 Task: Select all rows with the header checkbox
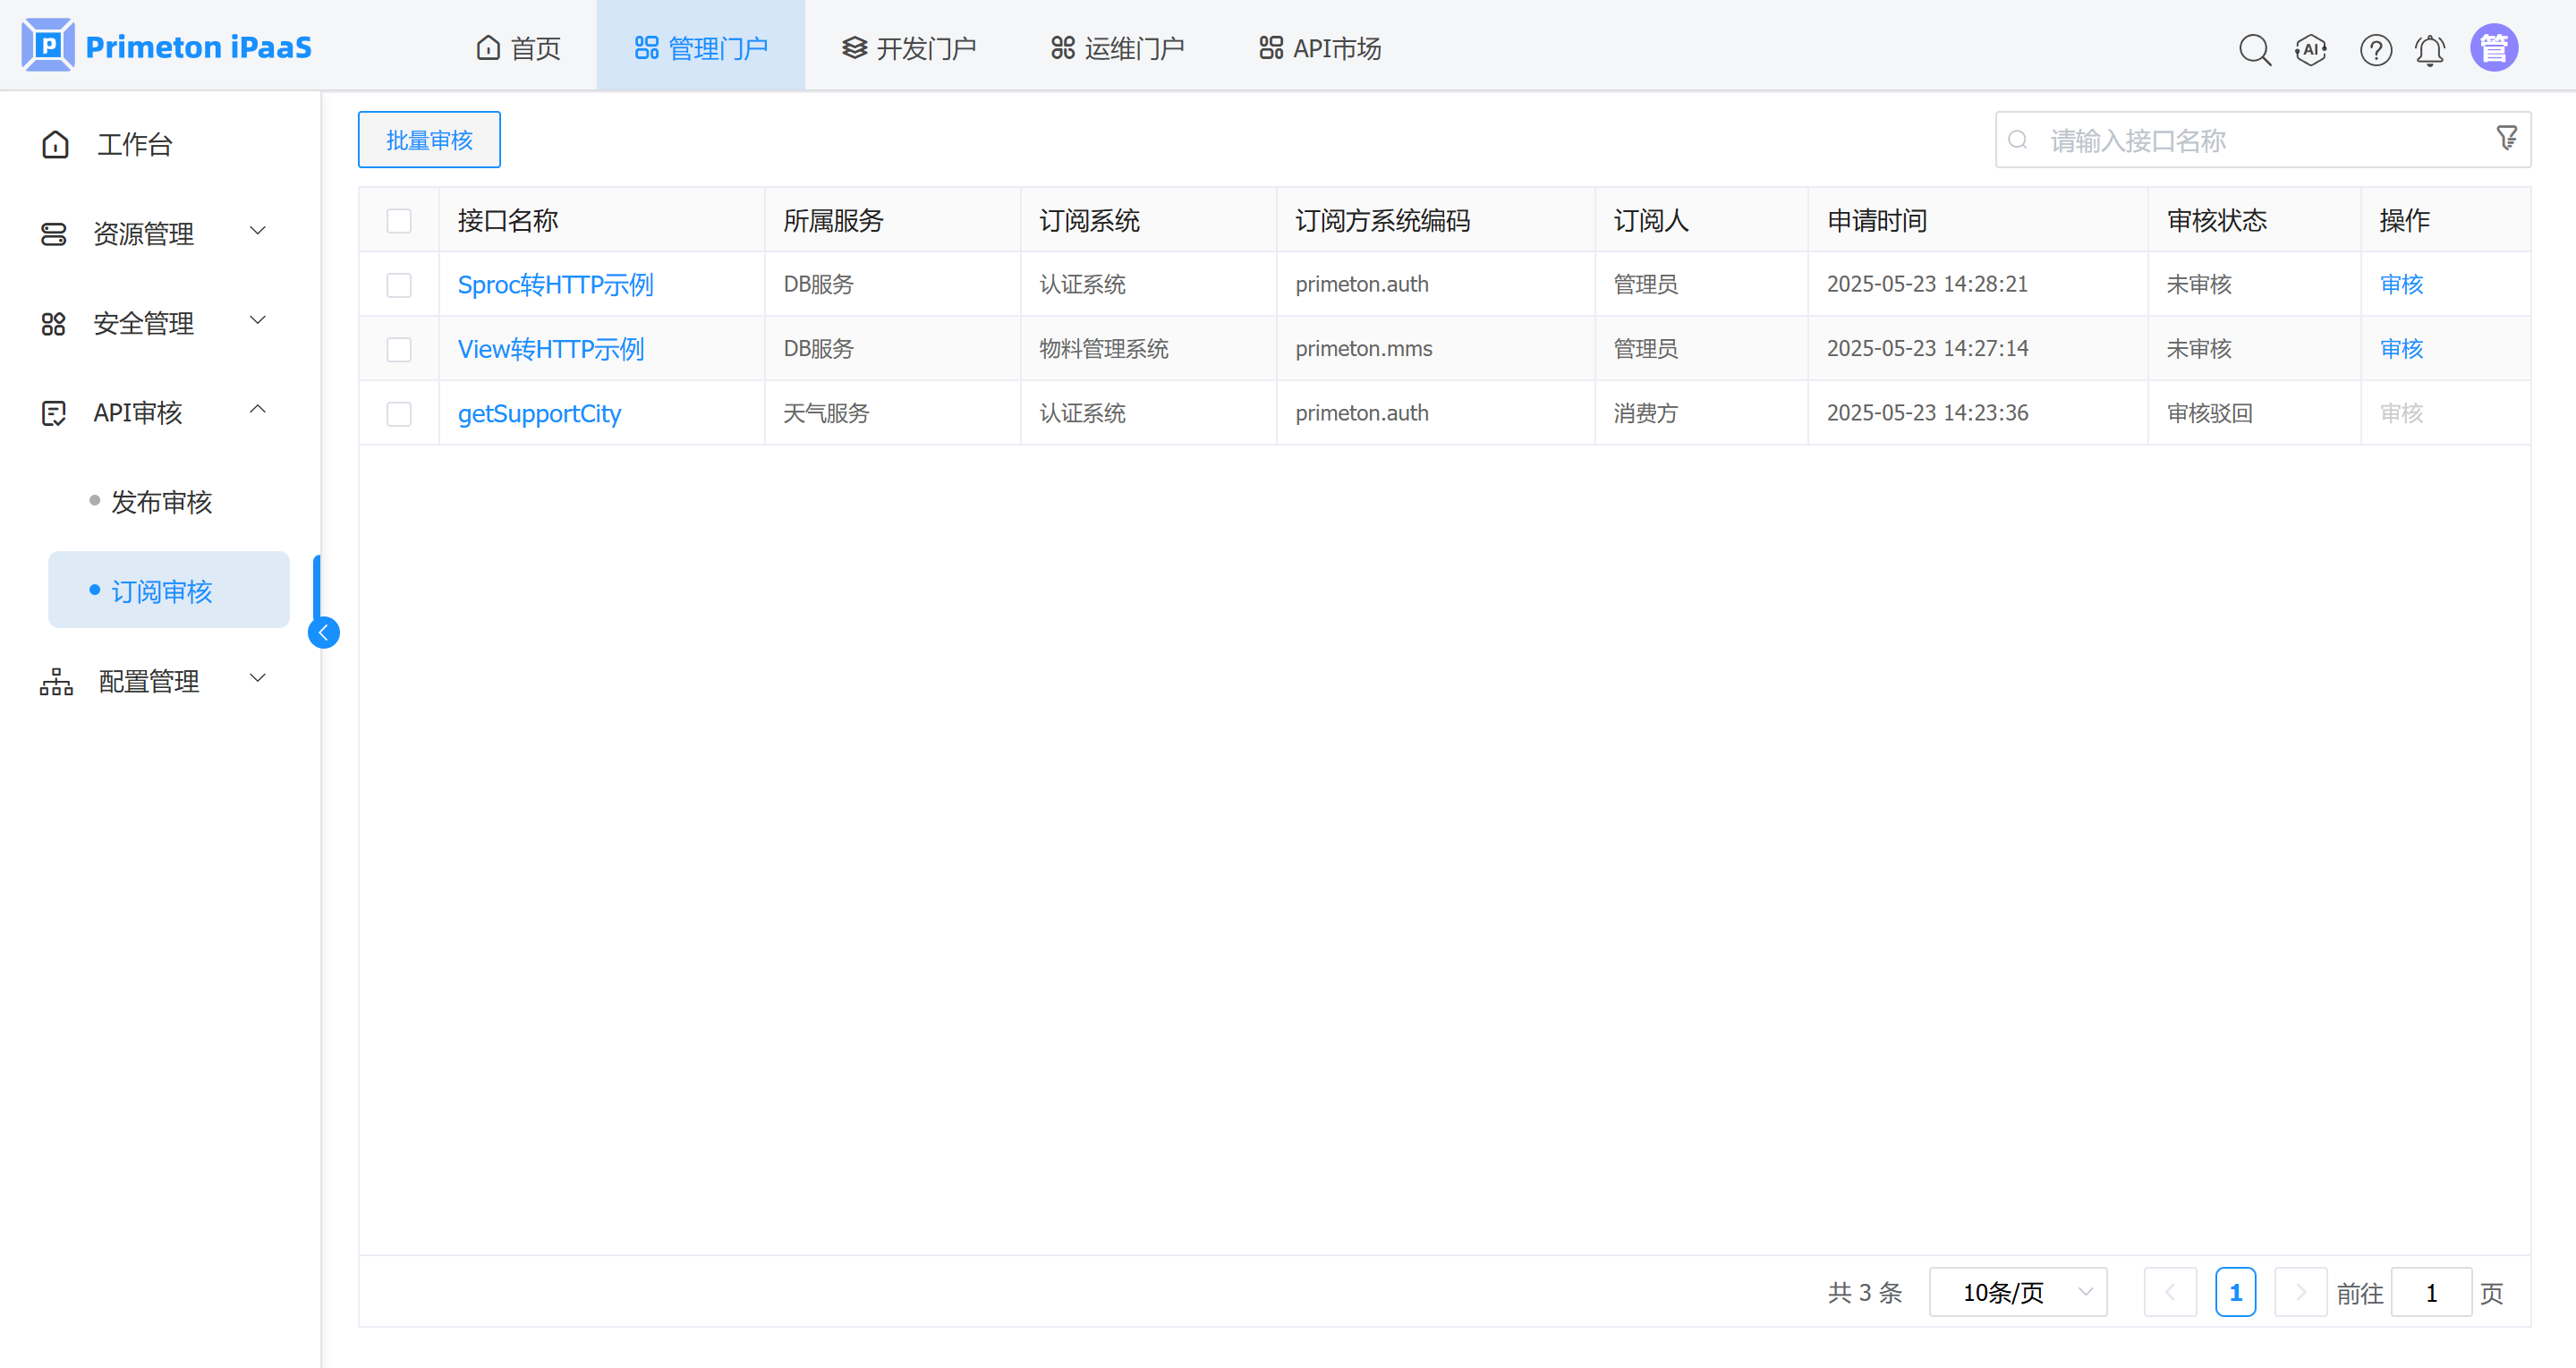click(x=399, y=220)
